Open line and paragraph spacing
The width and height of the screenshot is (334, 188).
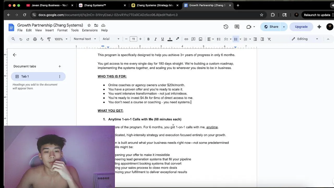tap(219, 39)
